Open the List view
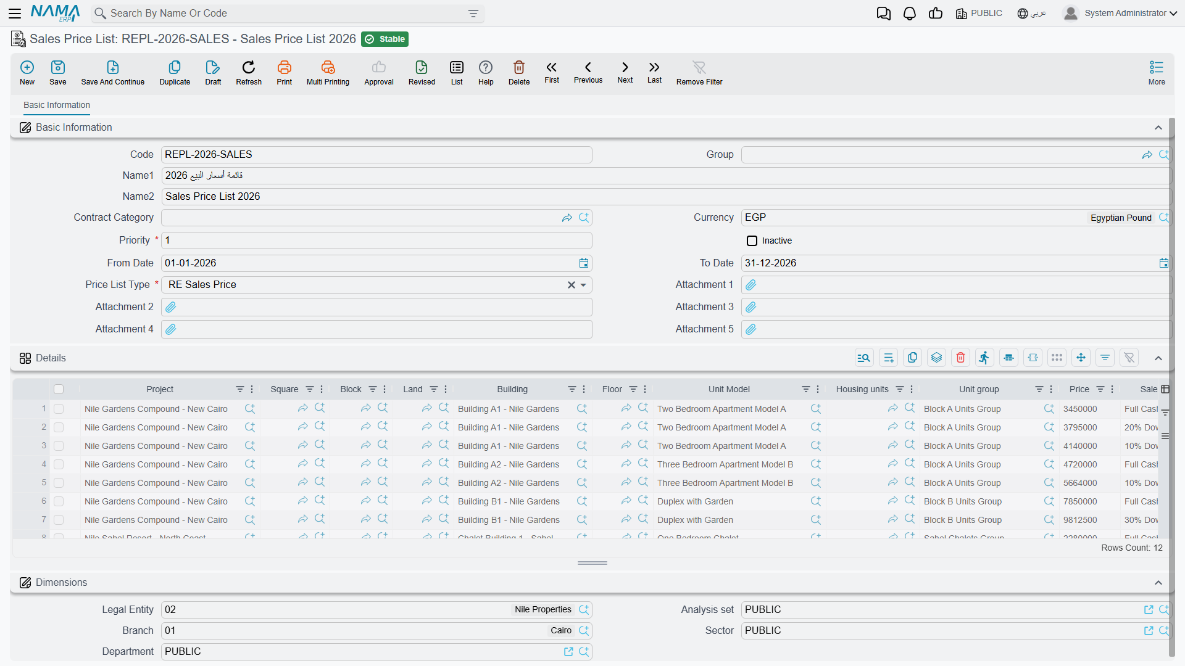The image size is (1185, 666). pyautogui.click(x=457, y=73)
